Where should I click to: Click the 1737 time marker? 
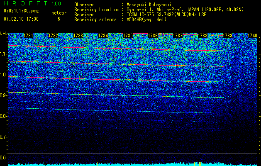(x=178, y=36)
